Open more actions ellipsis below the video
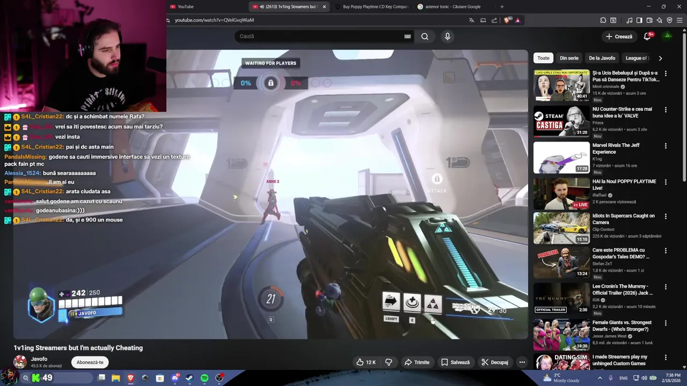The height and width of the screenshot is (386, 687). pos(522,362)
